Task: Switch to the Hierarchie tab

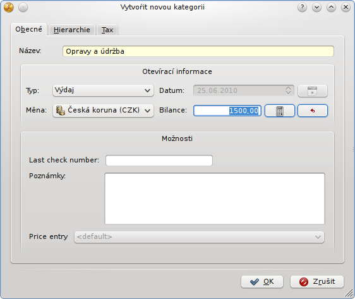Action: [72, 30]
